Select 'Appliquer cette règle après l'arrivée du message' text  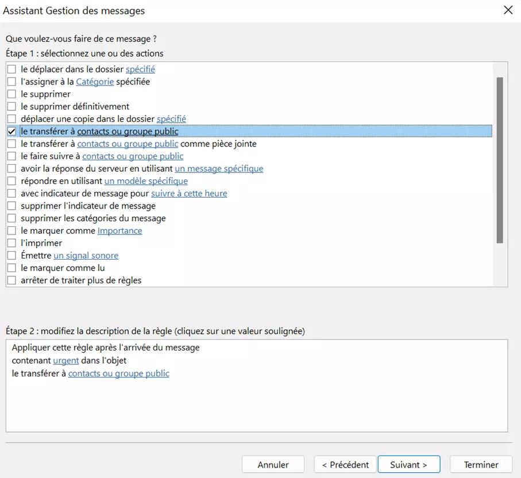point(106,348)
